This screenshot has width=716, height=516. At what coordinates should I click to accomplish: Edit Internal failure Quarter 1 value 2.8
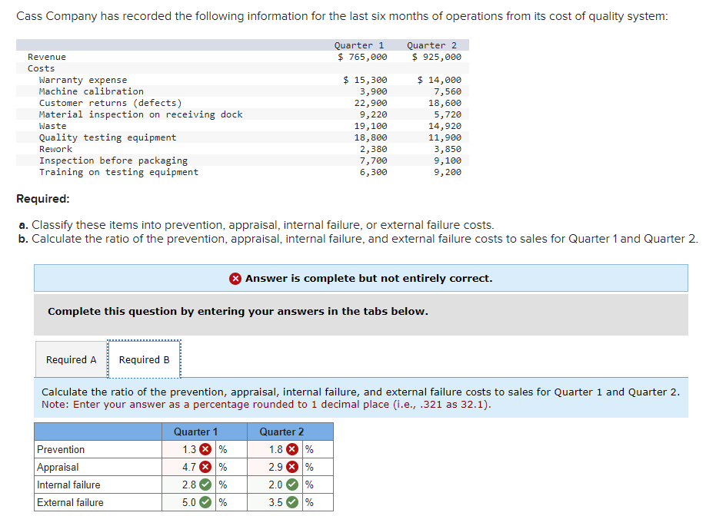189,485
